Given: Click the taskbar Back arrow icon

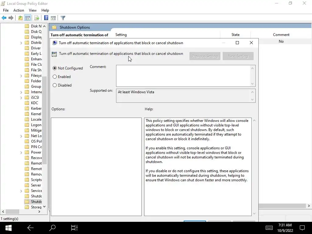Looking at the screenshot, I should 30,228.
